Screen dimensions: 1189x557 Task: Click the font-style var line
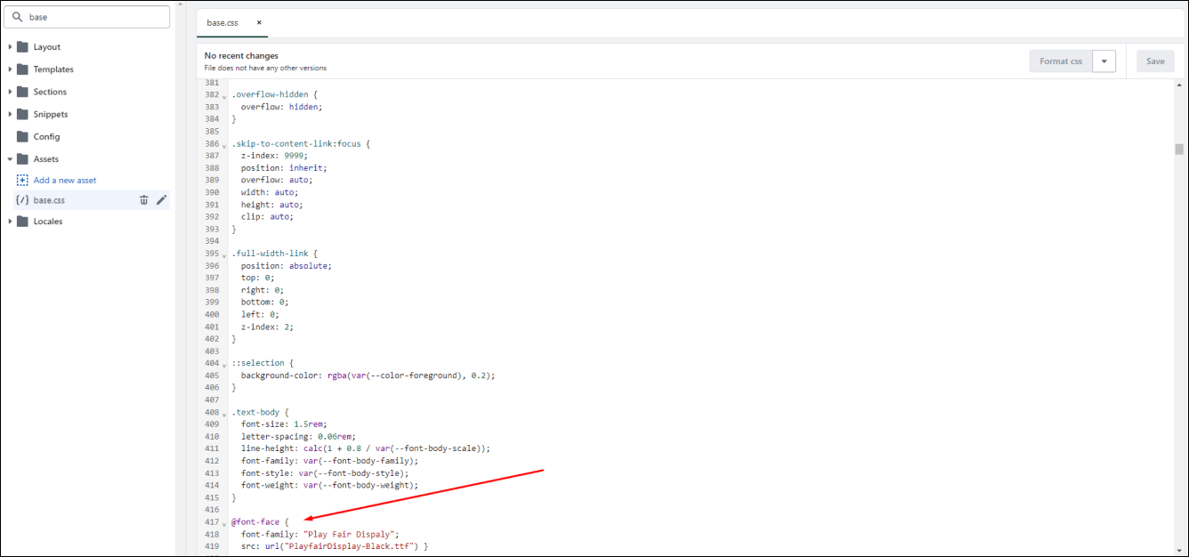pyautogui.click(x=325, y=473)
